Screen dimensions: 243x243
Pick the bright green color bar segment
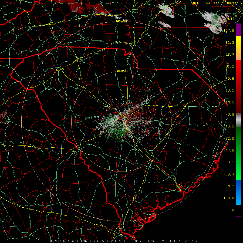238,174
